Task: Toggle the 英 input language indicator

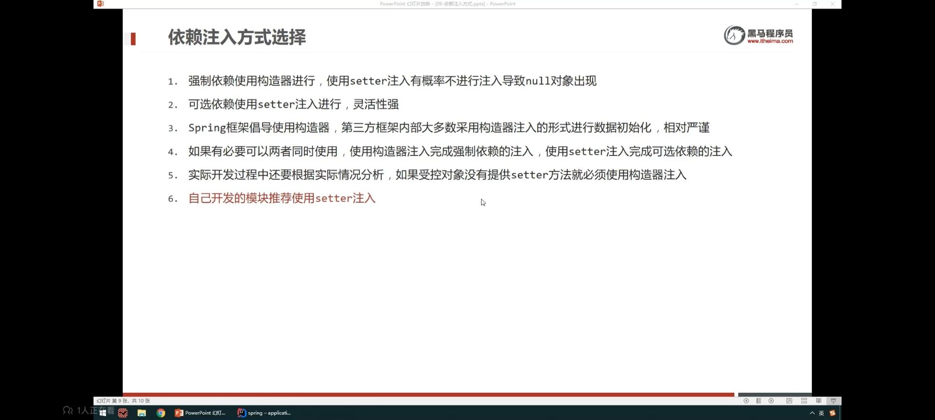Action: pyautogui.click(x=822, y=413)
